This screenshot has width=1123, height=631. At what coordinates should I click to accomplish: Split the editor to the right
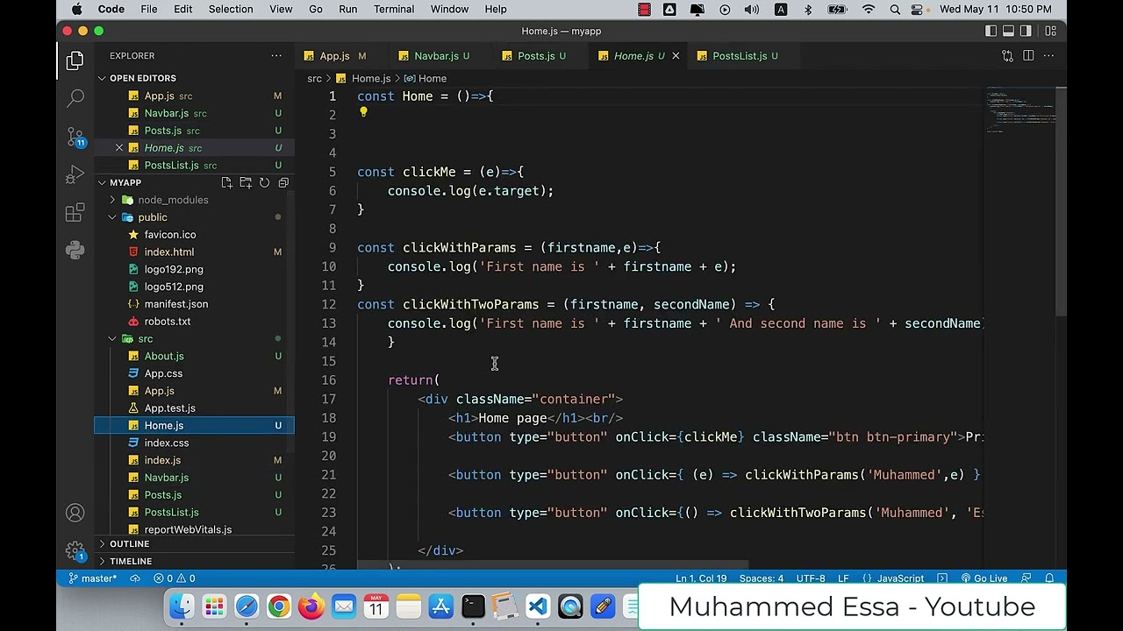[x=1028, y=56]
